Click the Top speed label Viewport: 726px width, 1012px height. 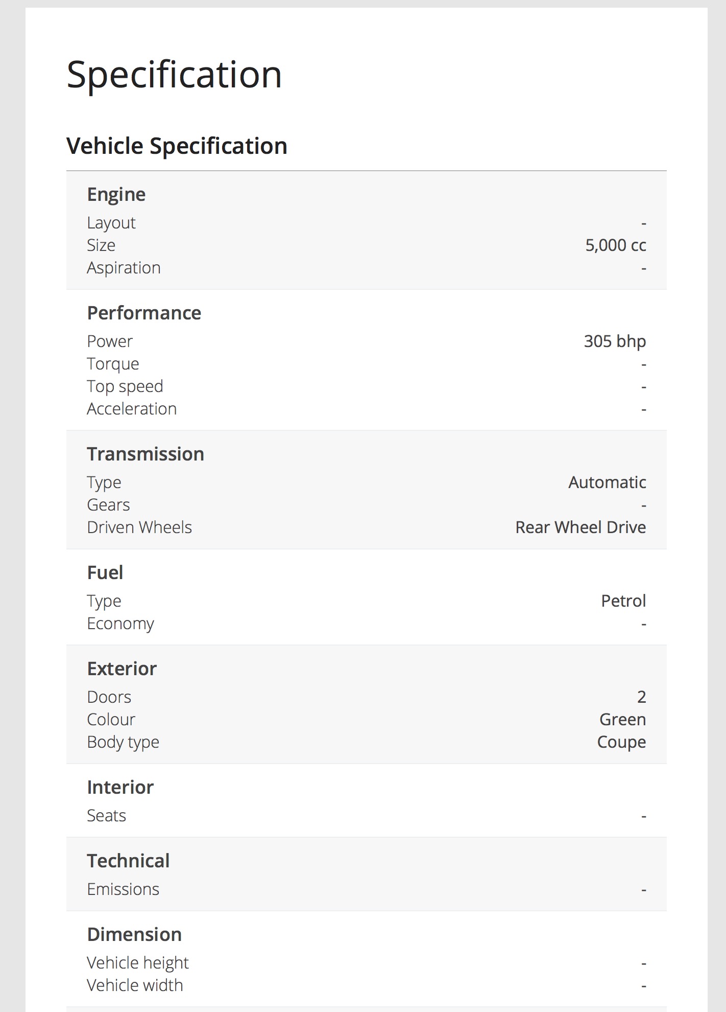click(x=125, y=386)
